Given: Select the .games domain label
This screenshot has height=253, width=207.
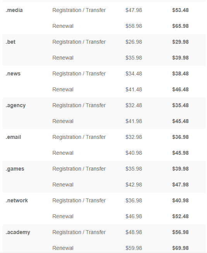Looking at the screenshot, I should click(15, 169).
